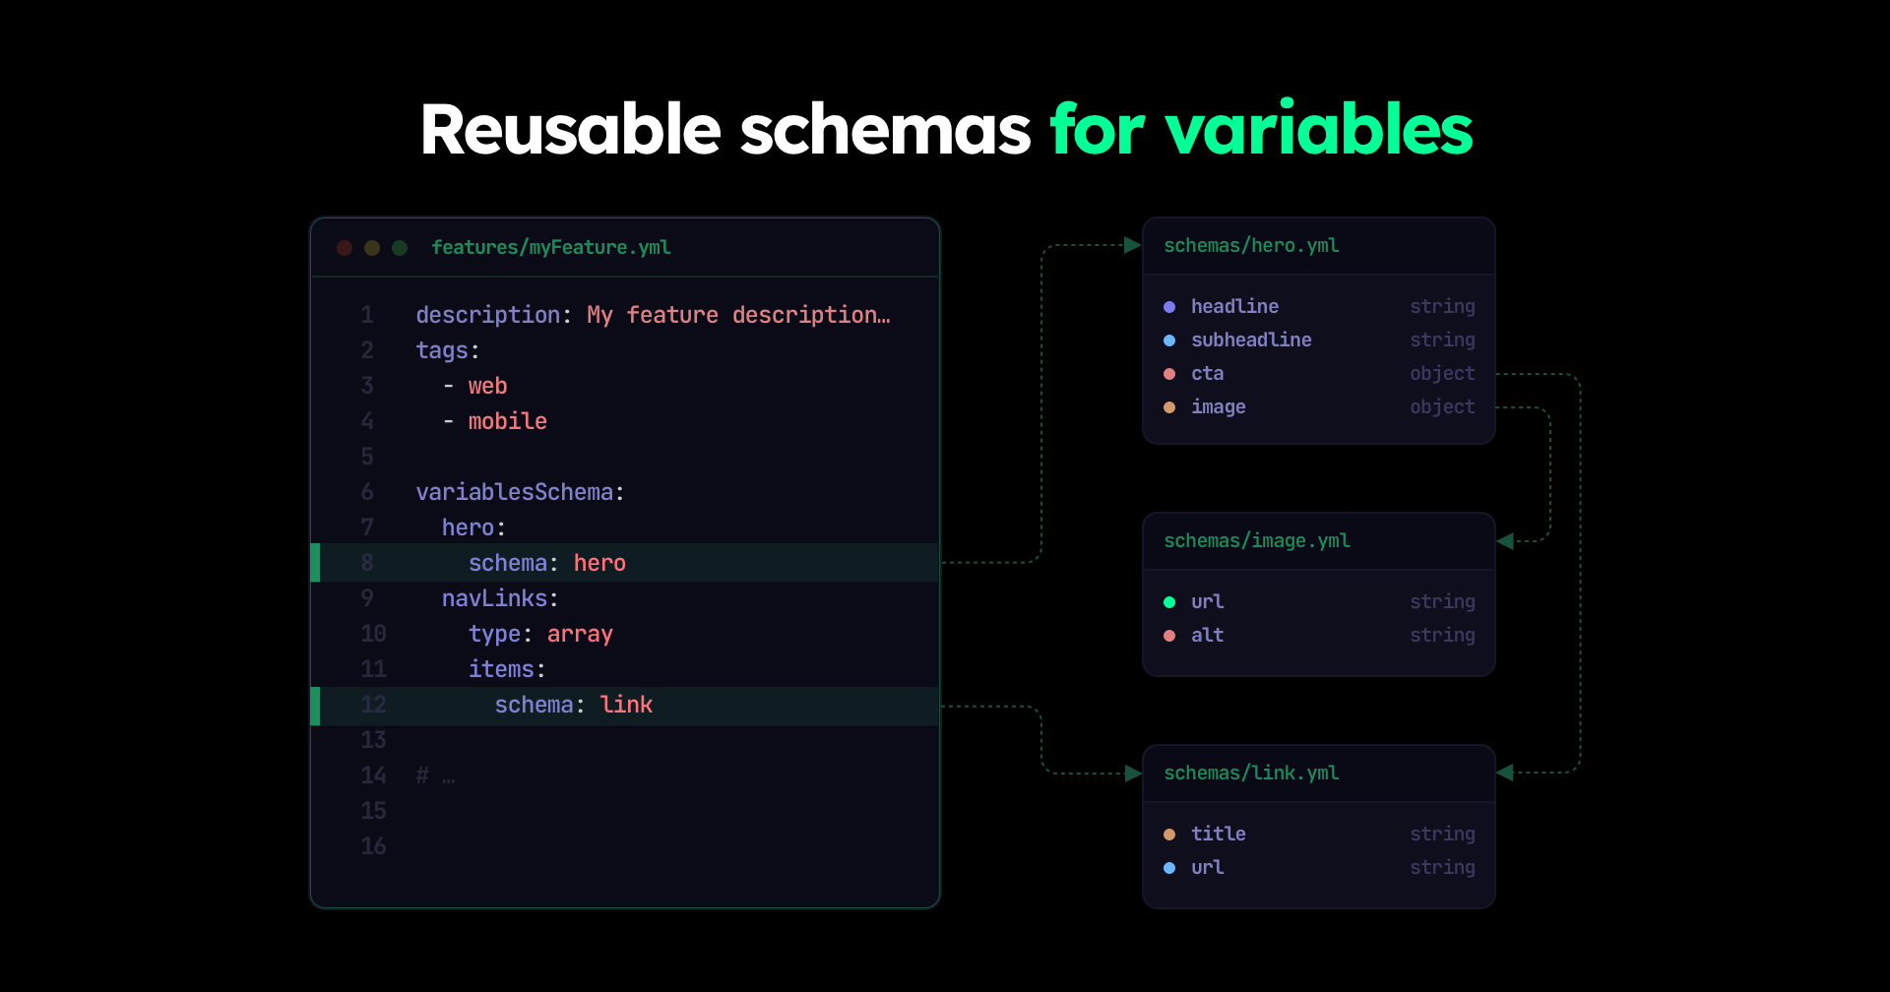Click the green dot beside url in image schema
Viewport: 1890px width, 992px height.
[1169, 602]
